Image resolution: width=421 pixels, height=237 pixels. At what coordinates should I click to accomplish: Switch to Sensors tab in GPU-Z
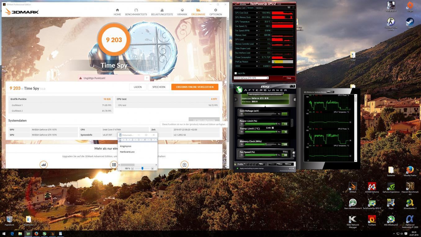pyautogui.click(x=250, y=8)
